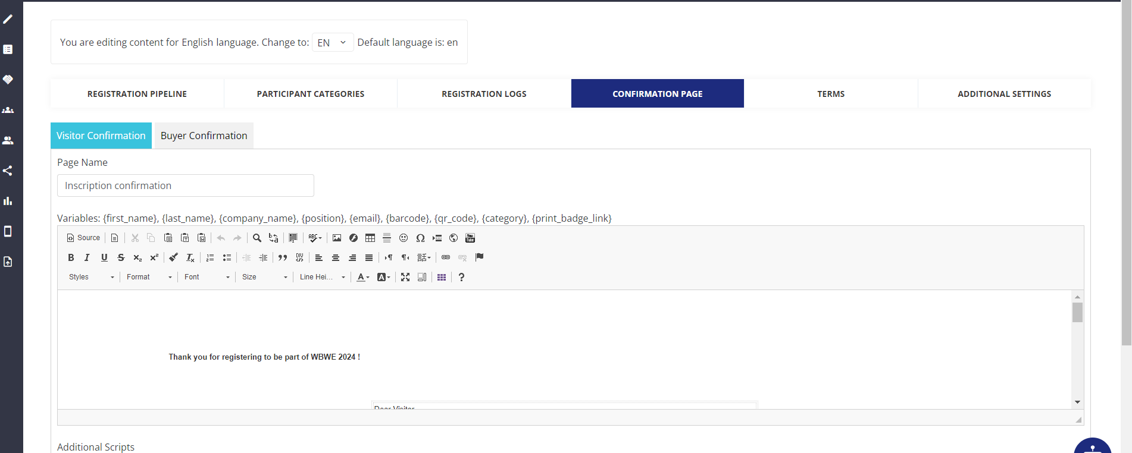Insert a table in the editor

pyautogui.click(x=370, y=238)
